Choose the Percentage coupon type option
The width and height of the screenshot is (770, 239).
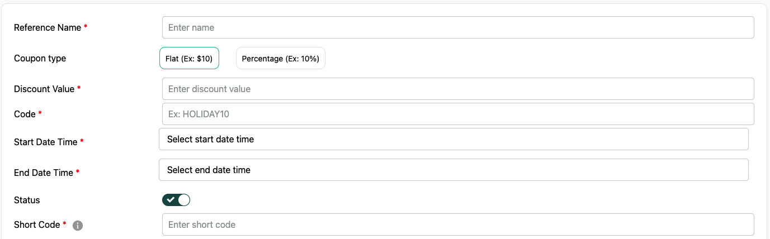(281, 58)
